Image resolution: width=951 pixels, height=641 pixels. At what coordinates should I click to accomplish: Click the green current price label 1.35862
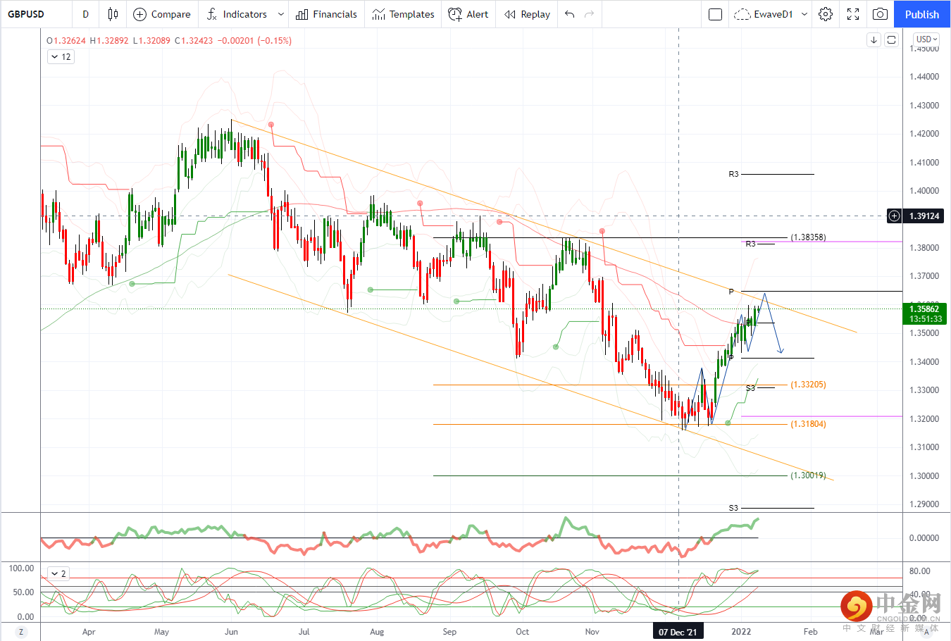point(924,309)
